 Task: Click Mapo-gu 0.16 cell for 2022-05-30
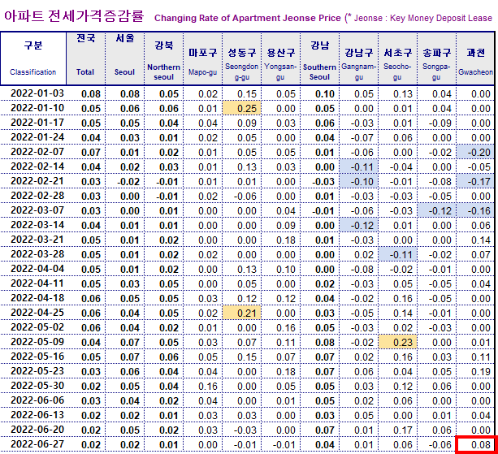tap(202, 386)
